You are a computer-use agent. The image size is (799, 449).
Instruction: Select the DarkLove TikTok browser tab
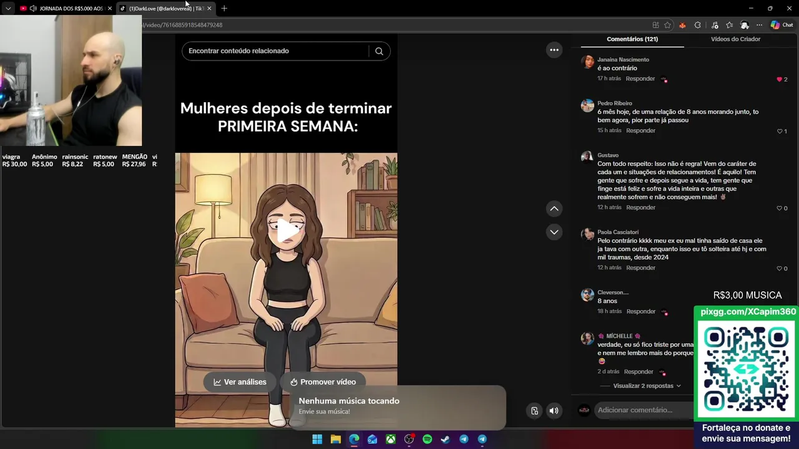coord(165,8)
